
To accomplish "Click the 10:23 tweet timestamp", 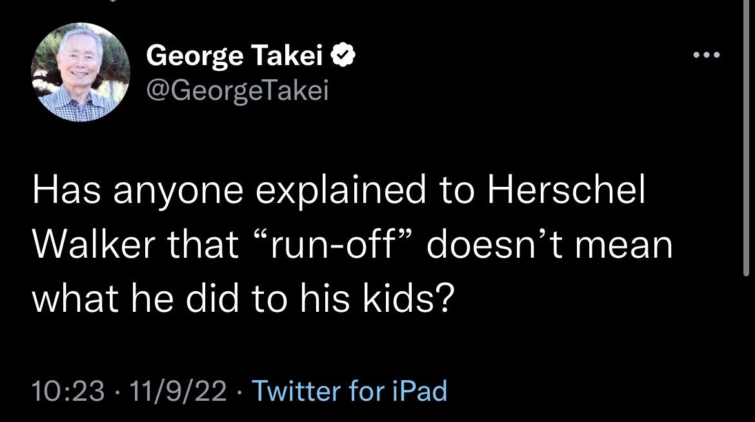I will (x=68, y=390).
